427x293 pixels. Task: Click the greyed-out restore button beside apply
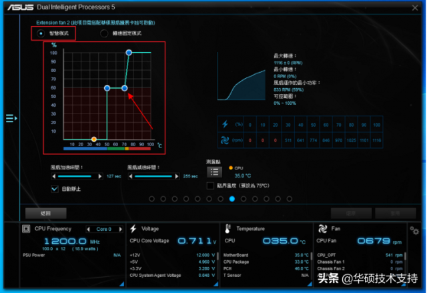coord(351,213)
